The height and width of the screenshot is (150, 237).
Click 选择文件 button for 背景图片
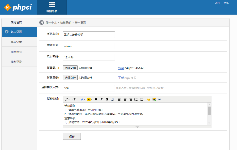coord(70,68)
